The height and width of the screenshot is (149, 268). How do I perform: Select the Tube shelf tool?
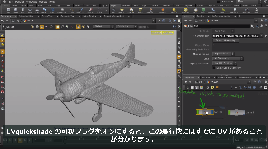[23, 11]
